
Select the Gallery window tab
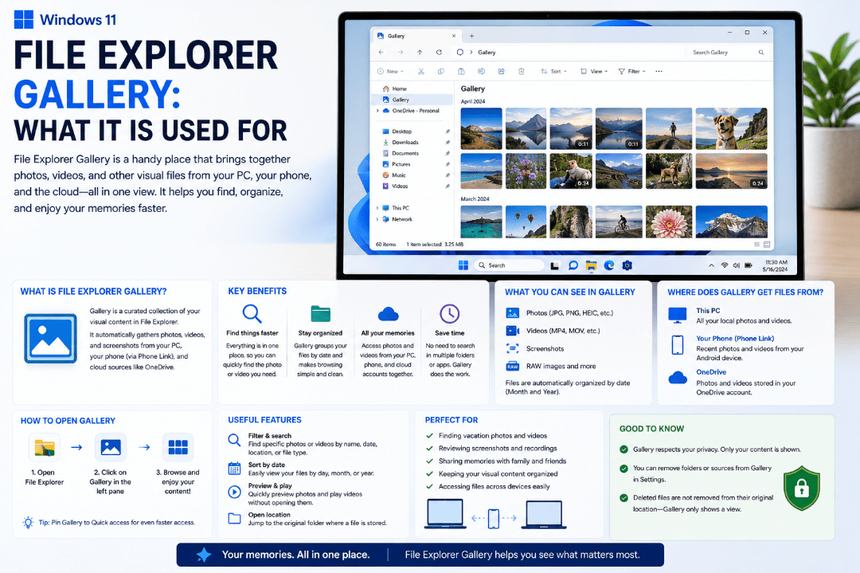416,36
